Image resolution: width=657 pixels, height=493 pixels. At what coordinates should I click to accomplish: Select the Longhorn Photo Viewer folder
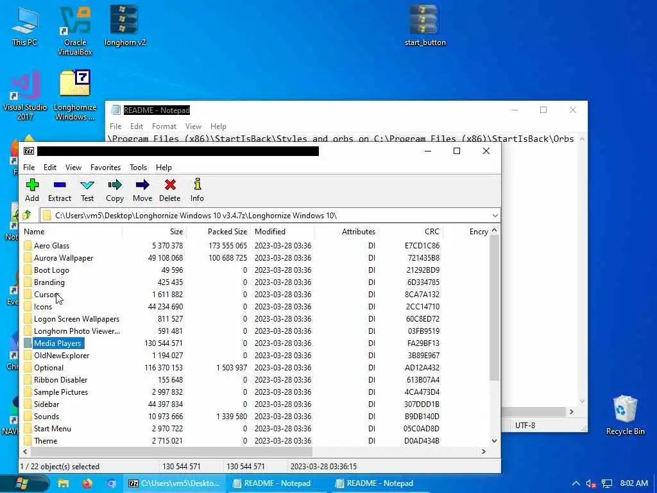coord(77,331)
